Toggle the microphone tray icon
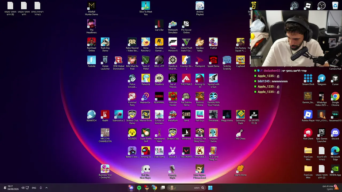This screenshot has width=342, height=192. (x=41, y=188)
